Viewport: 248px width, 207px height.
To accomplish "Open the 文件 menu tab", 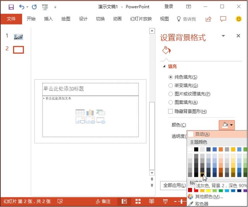I will (x=11, y=19).
